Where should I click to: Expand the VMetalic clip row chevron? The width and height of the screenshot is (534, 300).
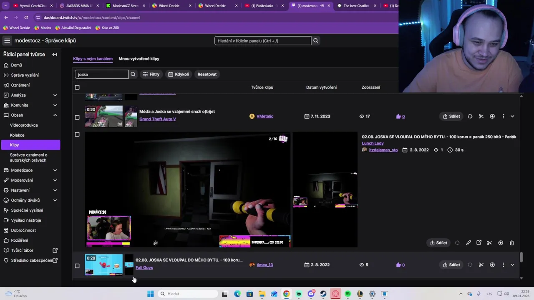point(512,116)
